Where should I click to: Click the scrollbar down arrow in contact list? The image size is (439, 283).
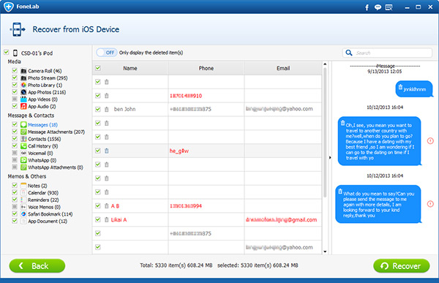coord(325,252)
